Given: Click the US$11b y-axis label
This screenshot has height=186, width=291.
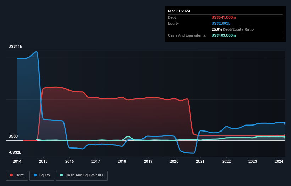Looking at the screenshot, I should [x=15, y=46].
